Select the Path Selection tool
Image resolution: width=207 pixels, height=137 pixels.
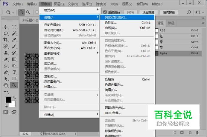[6, 78]
